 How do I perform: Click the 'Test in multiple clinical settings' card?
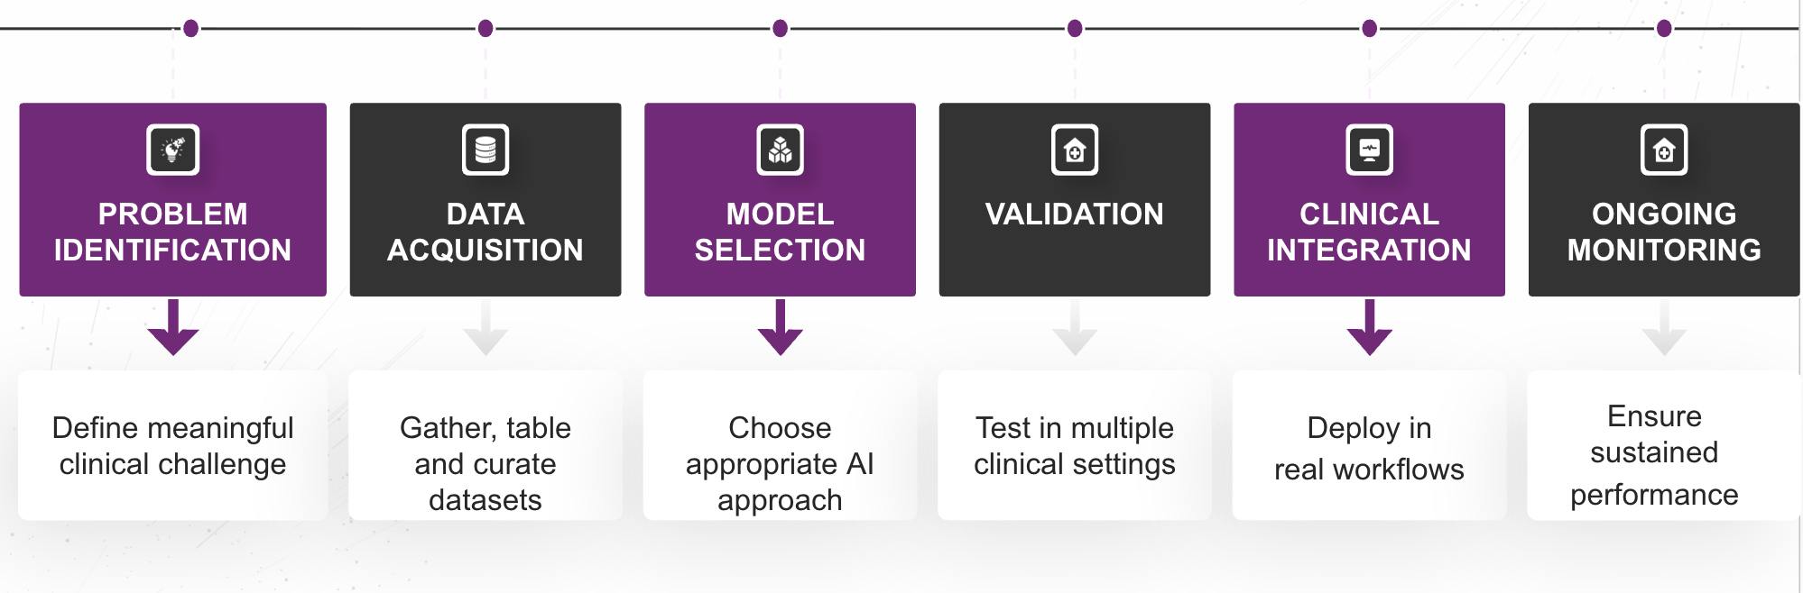(x=1075, y=445)
